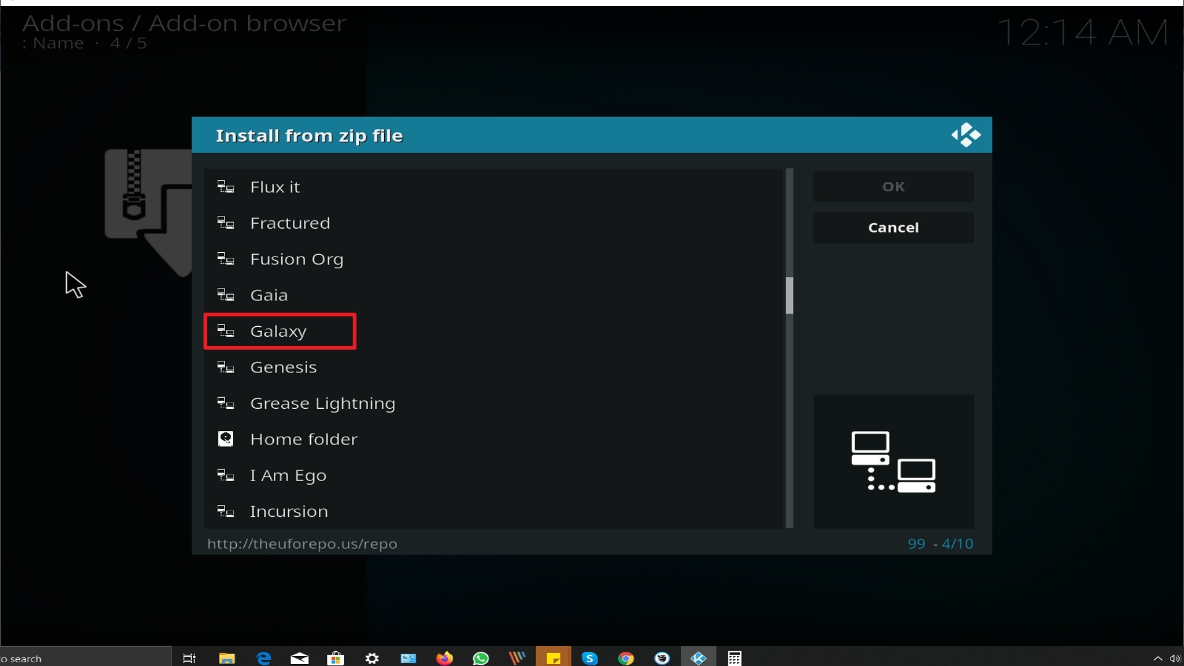Select the Gaia source
This screenshot has height=666, width=1184.
point(493,295)
